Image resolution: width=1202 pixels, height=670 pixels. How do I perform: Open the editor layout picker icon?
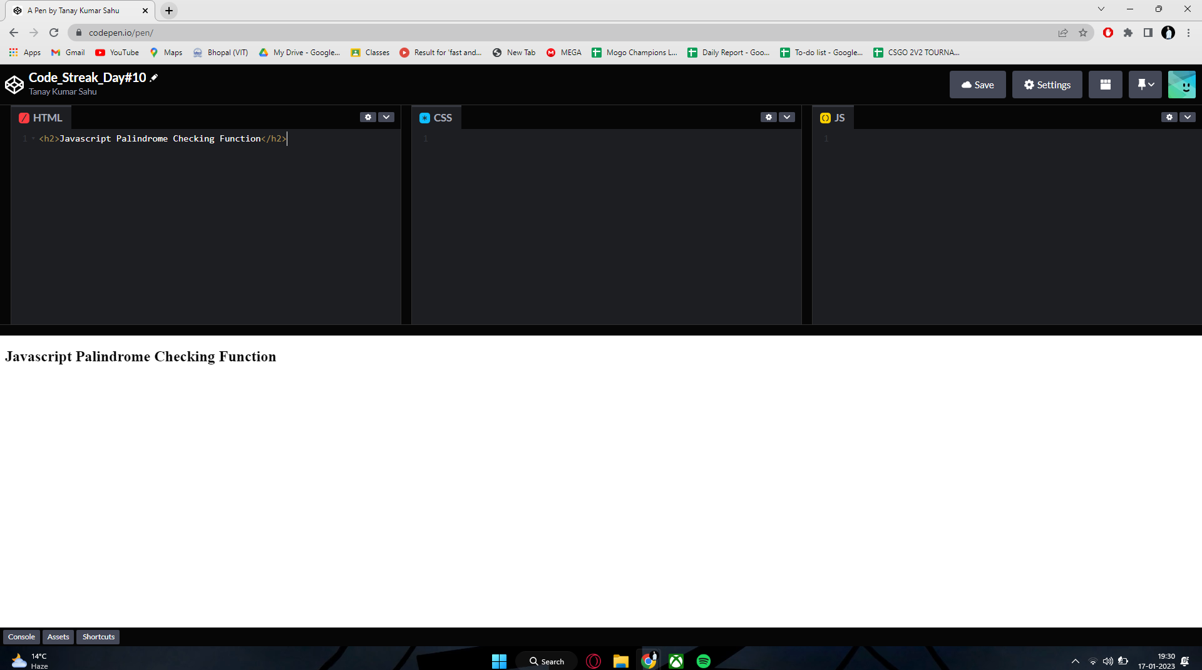1105,84
